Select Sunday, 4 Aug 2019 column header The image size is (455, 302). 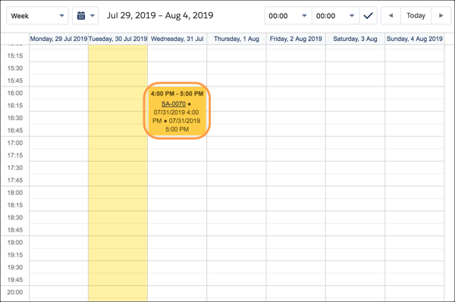tap(414, 39)
